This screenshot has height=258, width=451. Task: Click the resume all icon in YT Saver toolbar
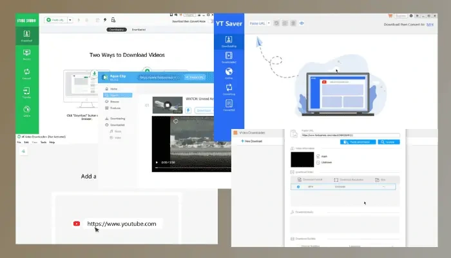(276, 23)
